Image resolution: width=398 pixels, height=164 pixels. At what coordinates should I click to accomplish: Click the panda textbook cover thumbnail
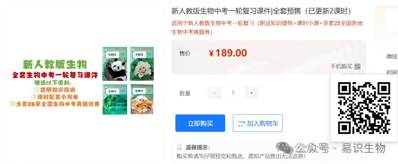click(x=115, y=64)
